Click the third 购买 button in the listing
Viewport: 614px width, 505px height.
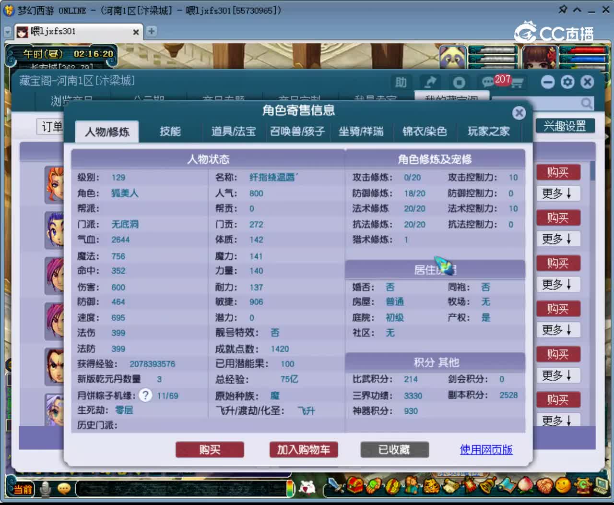pyautogui.click(x=558, y=263)
